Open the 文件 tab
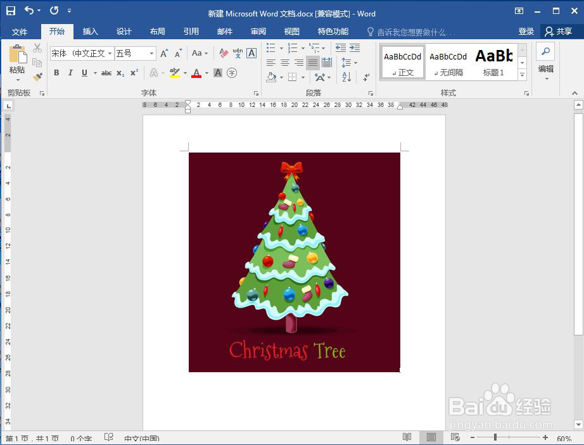 click(20, 32)
